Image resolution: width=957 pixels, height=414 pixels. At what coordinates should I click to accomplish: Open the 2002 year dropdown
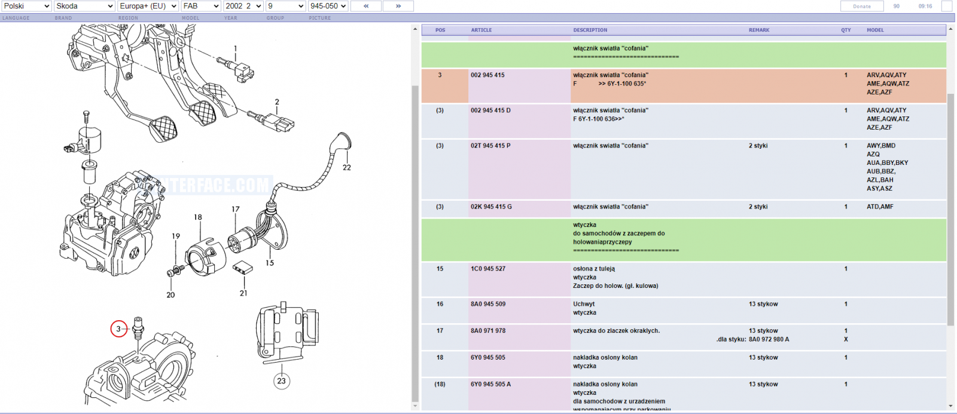pos(243,6)
